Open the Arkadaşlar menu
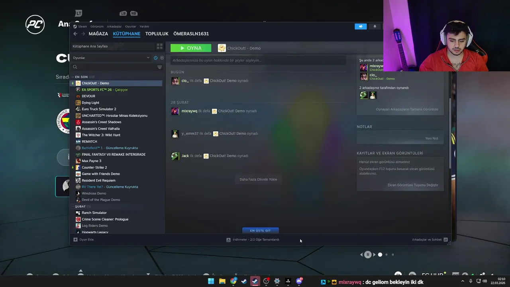The width and height of the screenshot is (510, 287). point(114,27)
